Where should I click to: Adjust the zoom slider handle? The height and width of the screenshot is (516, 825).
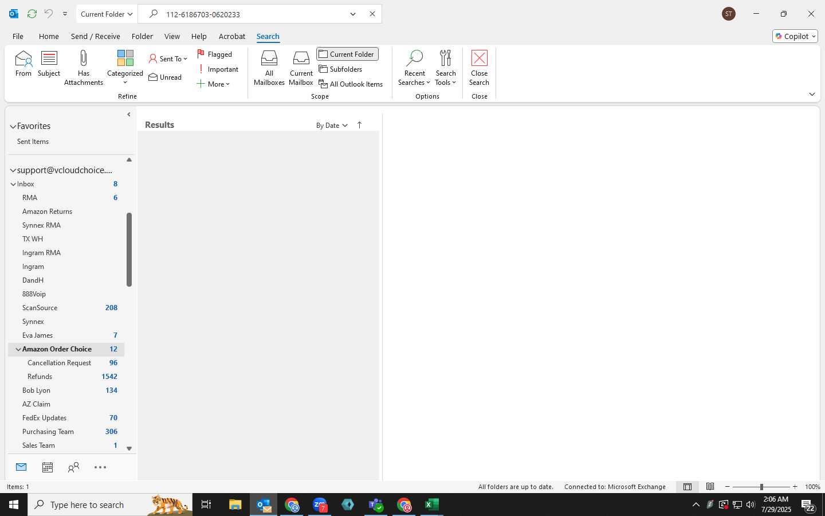coord(761,487)
